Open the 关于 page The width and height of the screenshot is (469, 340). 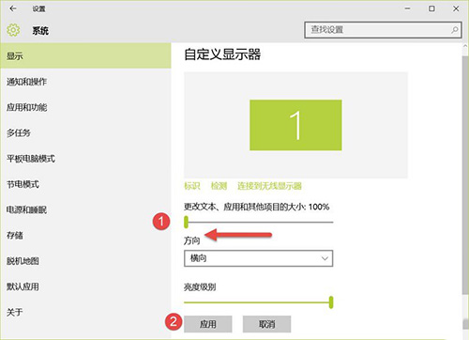85,312
